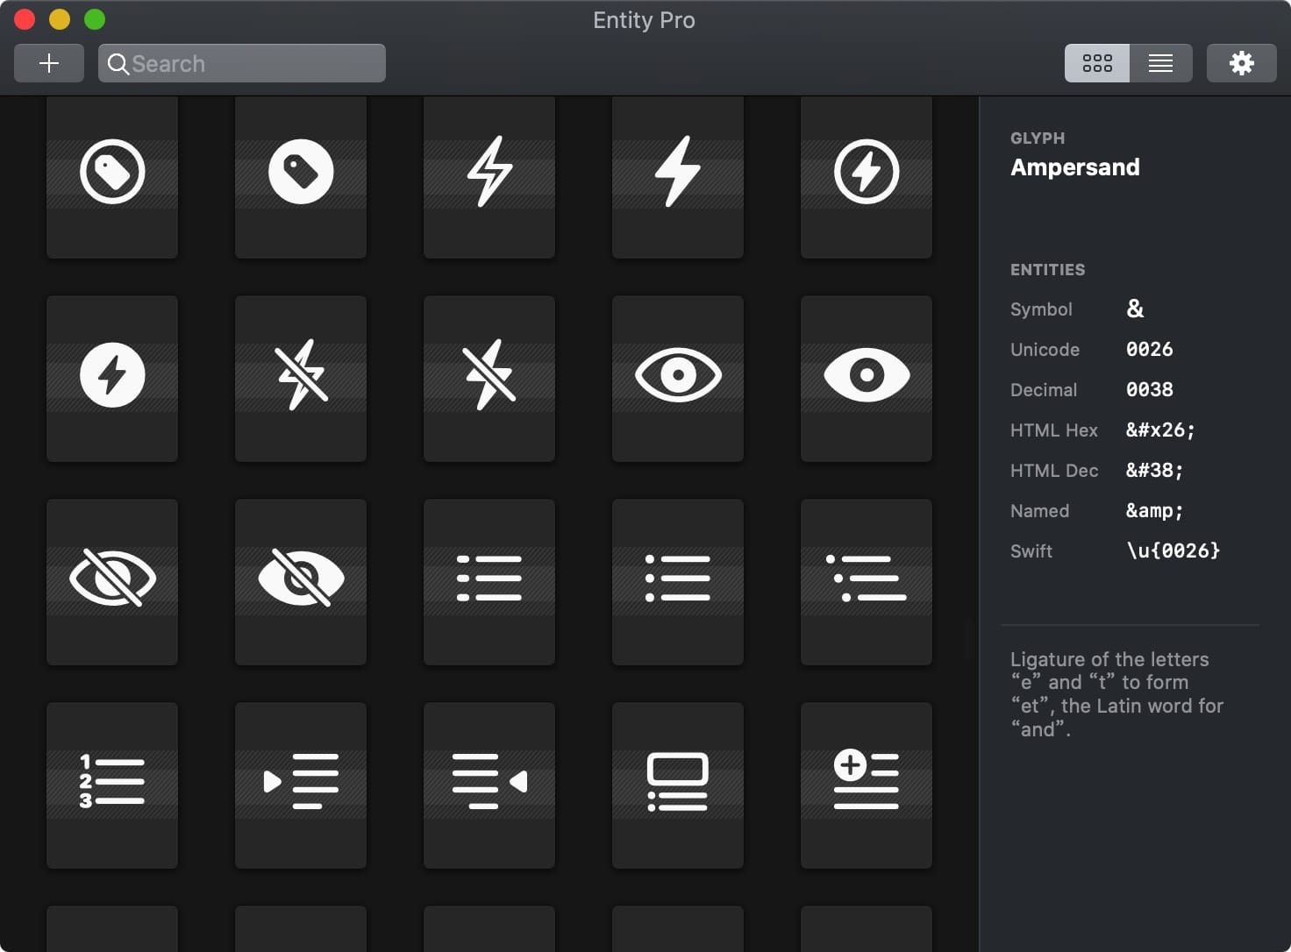1291x952 pixels.
Task: Click the Ampersand glyph title
Action: (x=1075, y=167)
